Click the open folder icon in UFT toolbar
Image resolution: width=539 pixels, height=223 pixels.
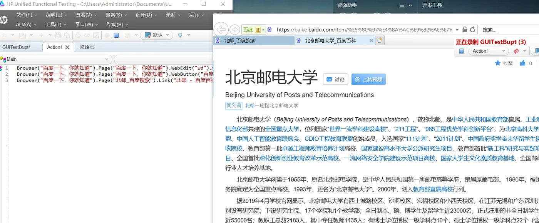[x=23, y=35]
